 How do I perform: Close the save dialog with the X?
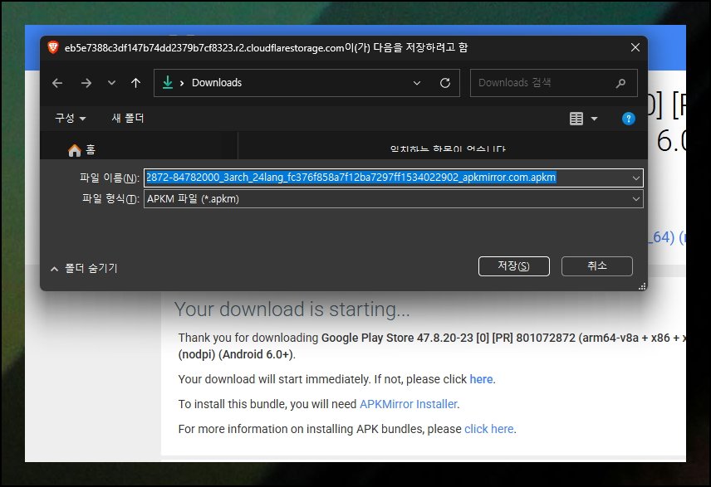(x=635, y=47)
